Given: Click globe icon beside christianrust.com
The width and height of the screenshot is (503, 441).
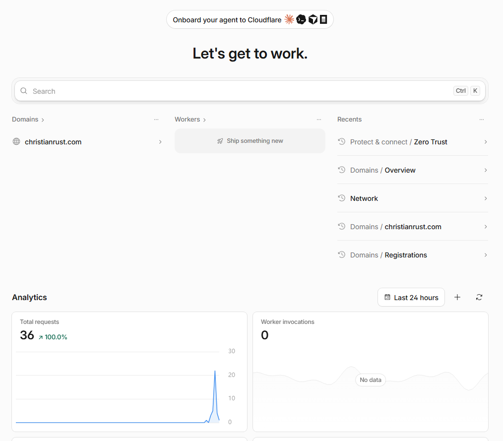Looking at the screenshot, I should point(16,141).
